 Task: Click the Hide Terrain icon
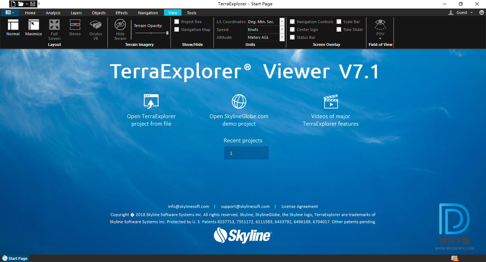pyautogui.click(x=120, y=25)
